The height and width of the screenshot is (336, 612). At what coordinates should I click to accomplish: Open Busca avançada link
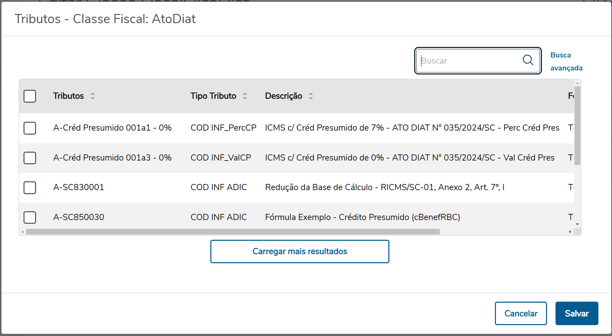[566, 62]
